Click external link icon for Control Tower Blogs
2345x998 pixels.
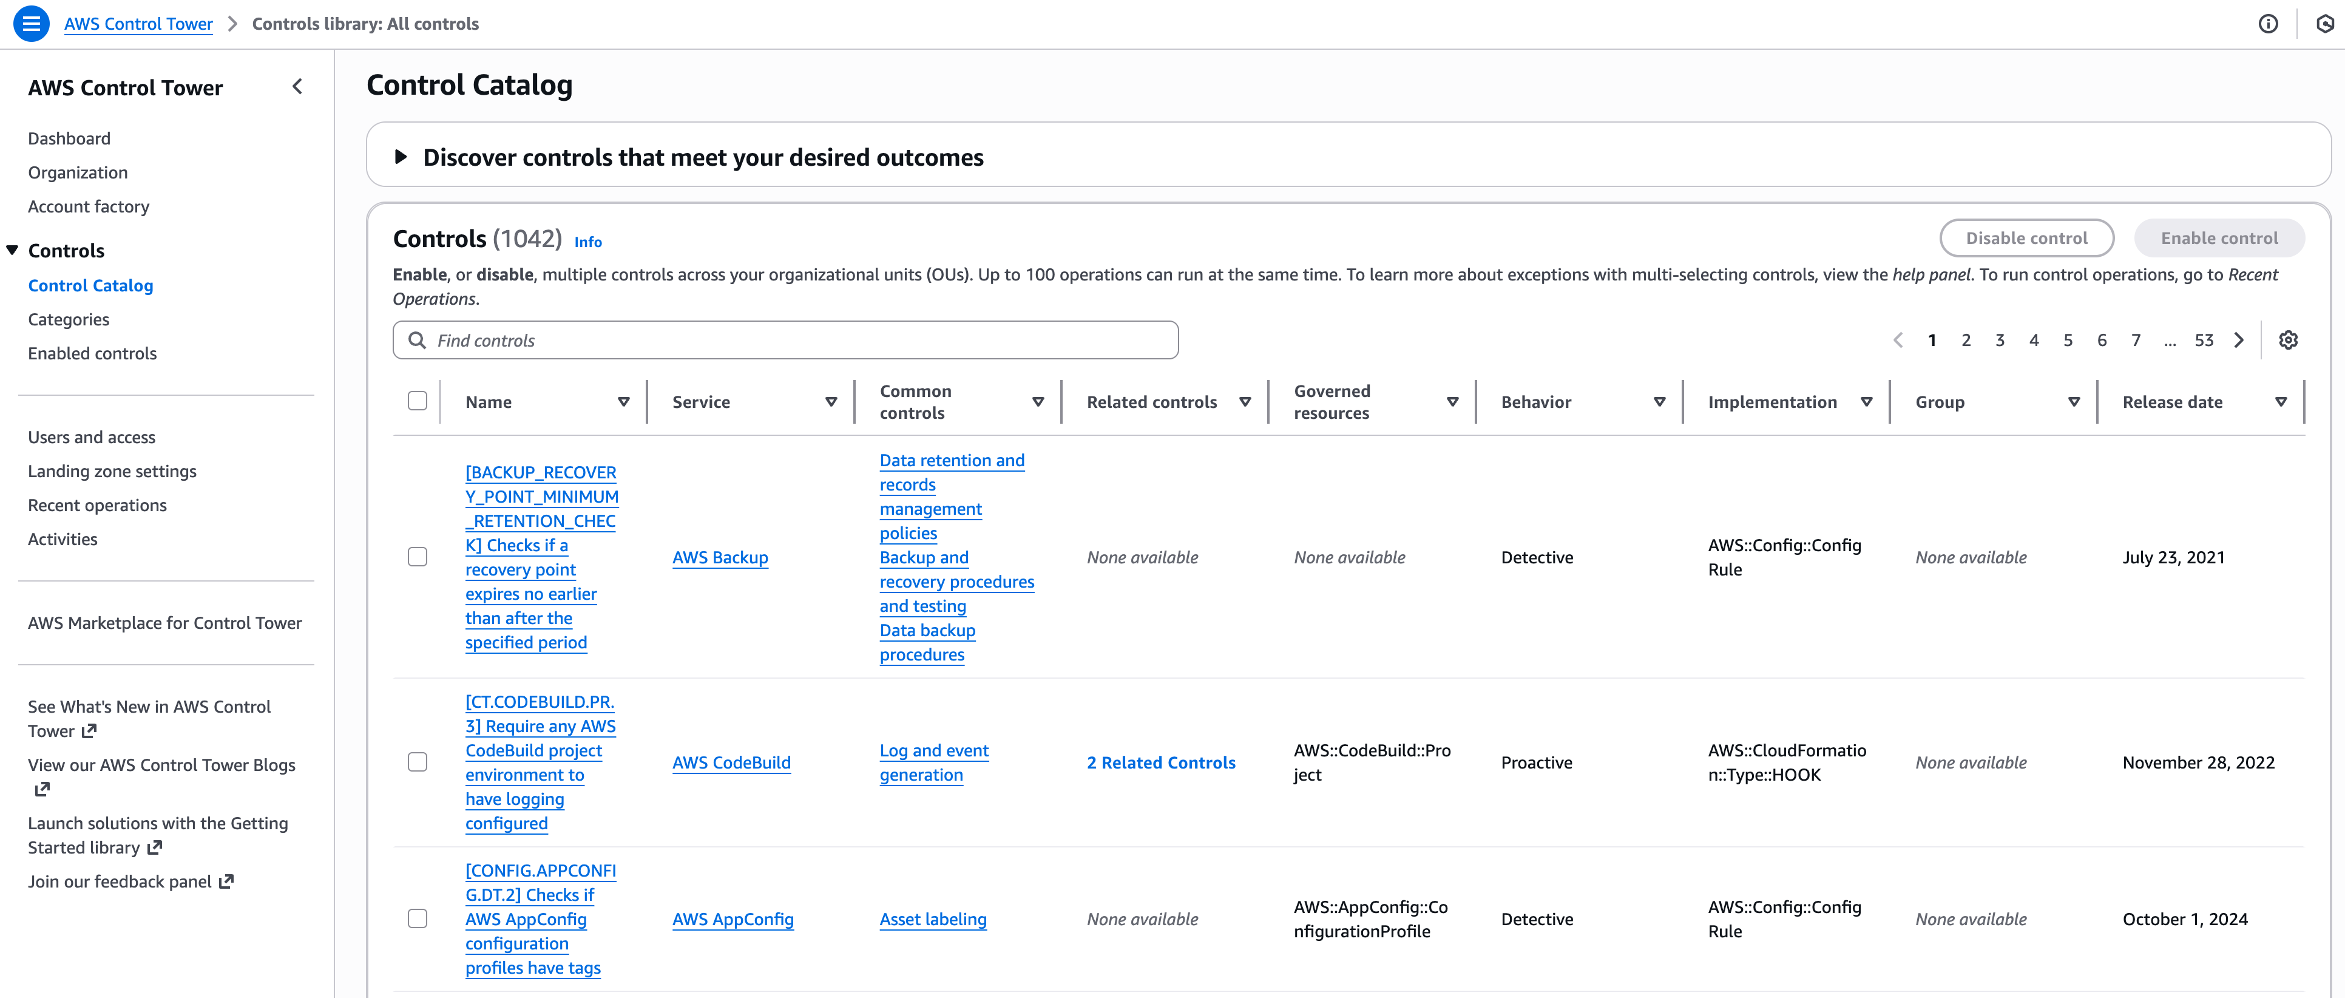pyautogui.click(x=42, y=789)
